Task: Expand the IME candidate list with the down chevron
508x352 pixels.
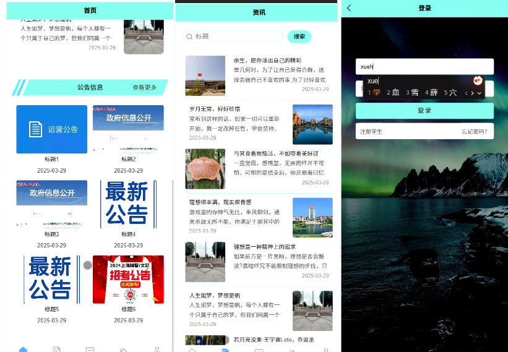Action: (479, 93)
